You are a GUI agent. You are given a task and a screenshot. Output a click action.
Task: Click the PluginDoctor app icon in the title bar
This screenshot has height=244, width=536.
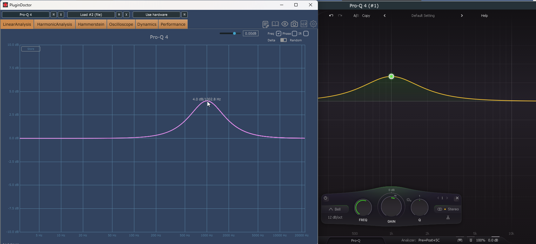[5, 5]
